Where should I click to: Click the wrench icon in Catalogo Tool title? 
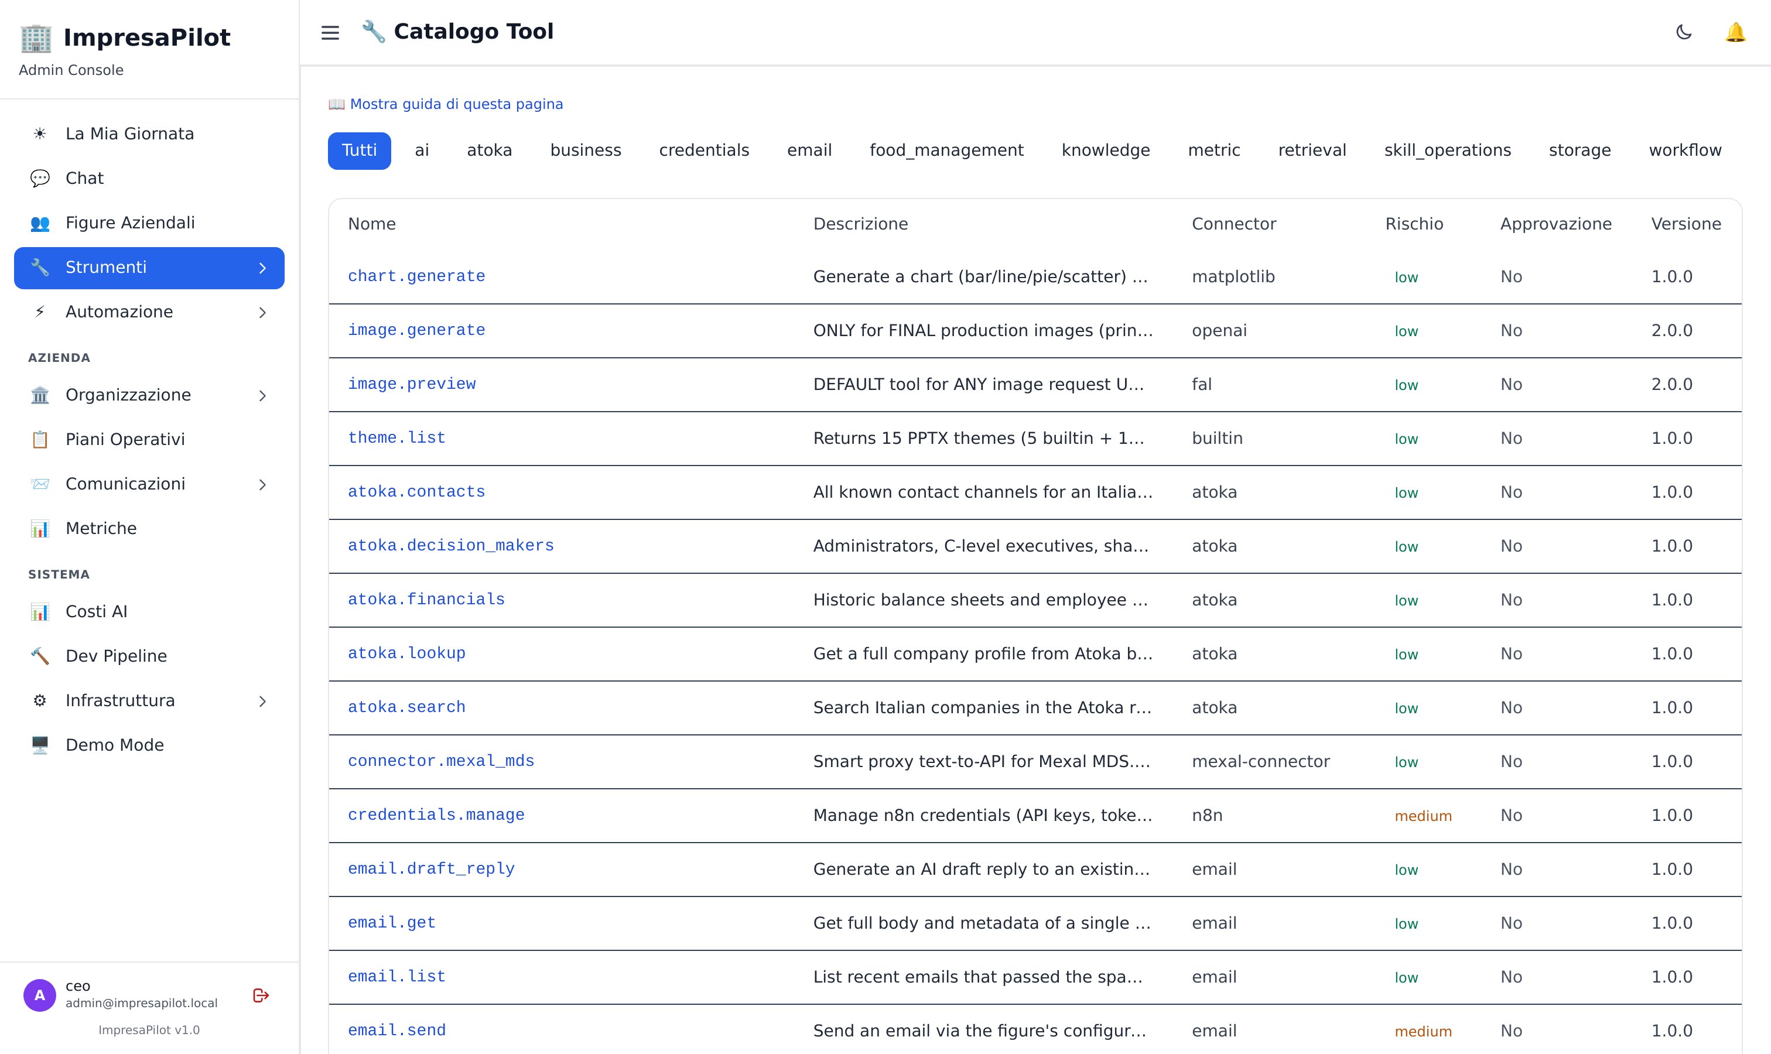pos(374,31)
